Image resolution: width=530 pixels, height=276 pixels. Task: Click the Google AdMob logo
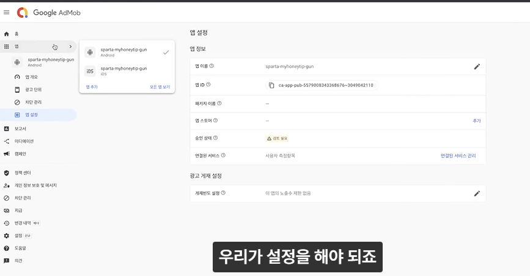(49, 12)
